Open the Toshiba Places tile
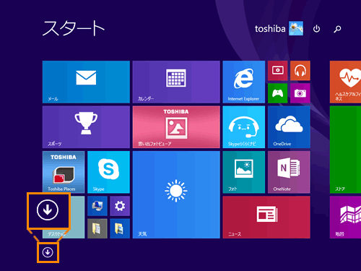 [64, 172]
